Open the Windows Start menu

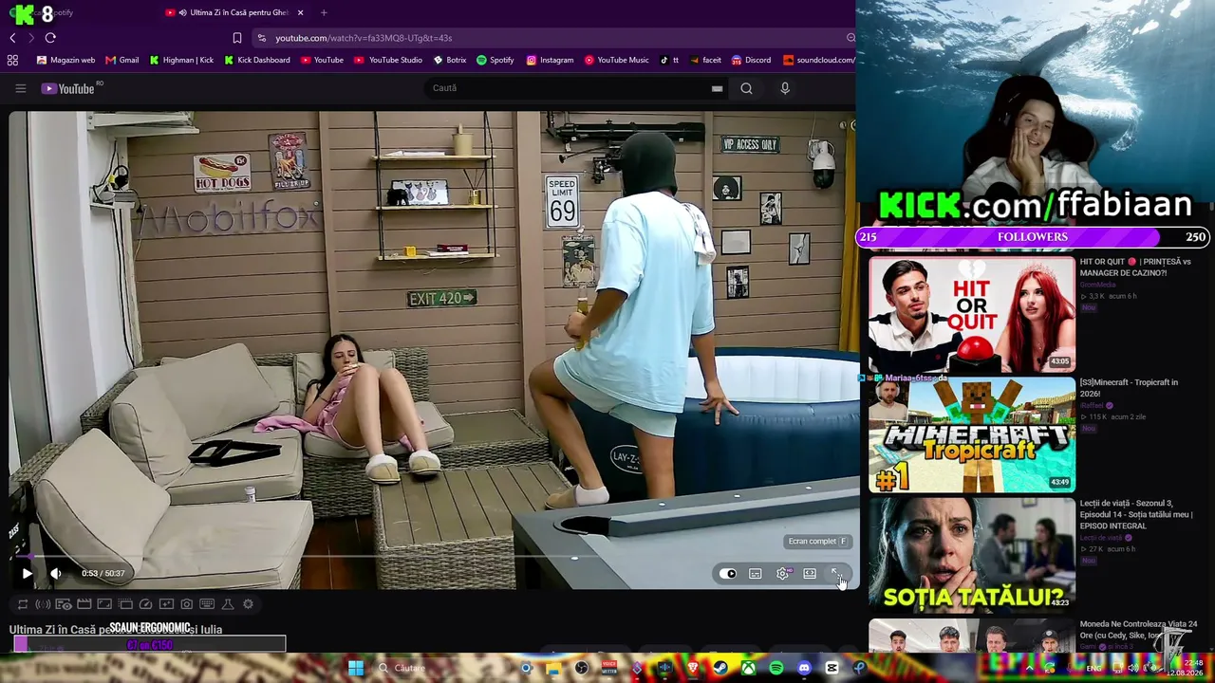tap(356, 668)
